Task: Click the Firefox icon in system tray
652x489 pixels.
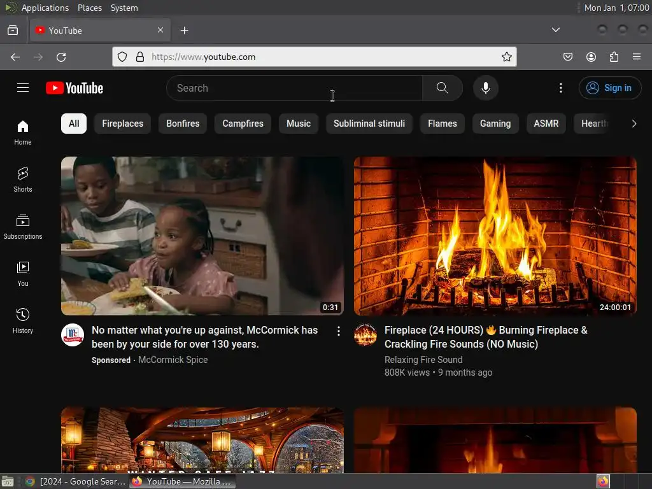Action: [603, 481]
